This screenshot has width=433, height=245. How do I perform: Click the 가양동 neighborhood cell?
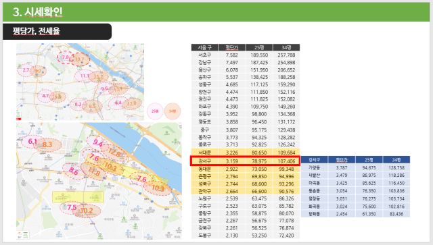314,167
